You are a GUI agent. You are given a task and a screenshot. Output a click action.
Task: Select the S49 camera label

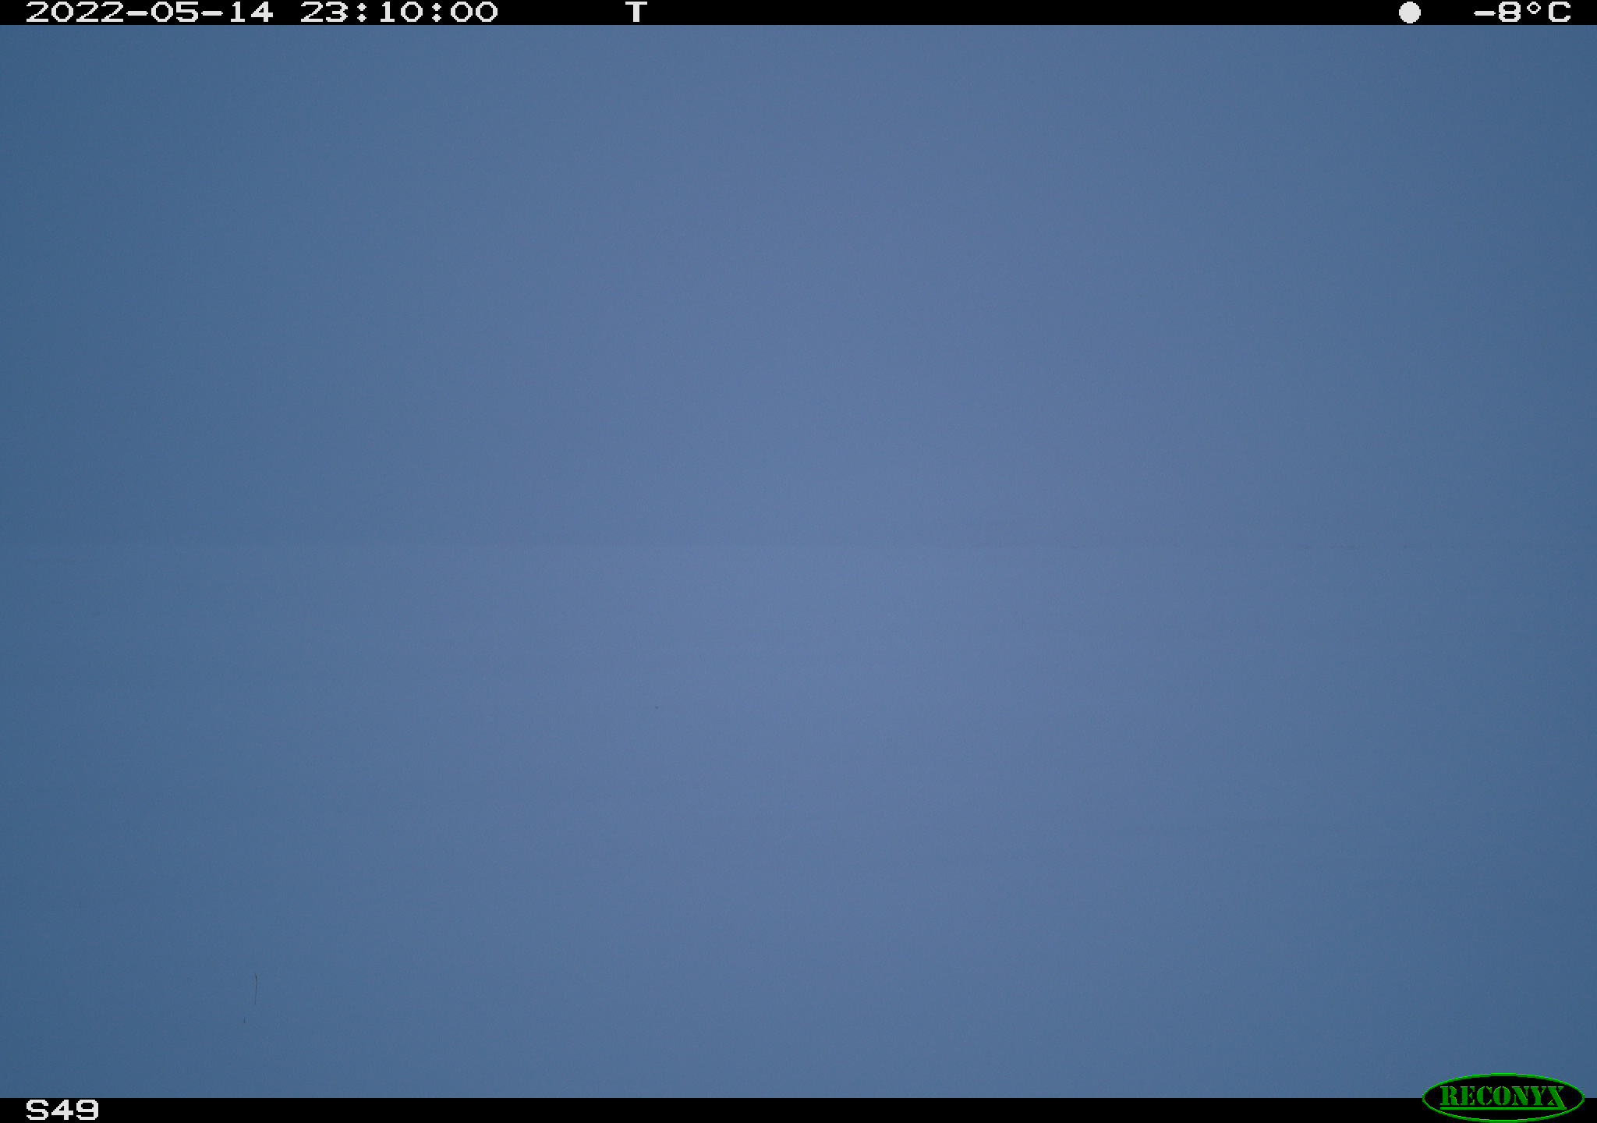62,1110
